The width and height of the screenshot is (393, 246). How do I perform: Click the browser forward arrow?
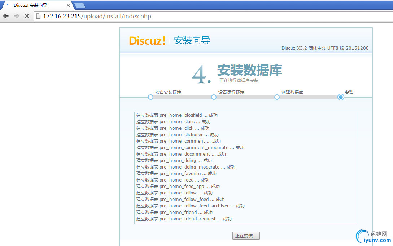16,16
